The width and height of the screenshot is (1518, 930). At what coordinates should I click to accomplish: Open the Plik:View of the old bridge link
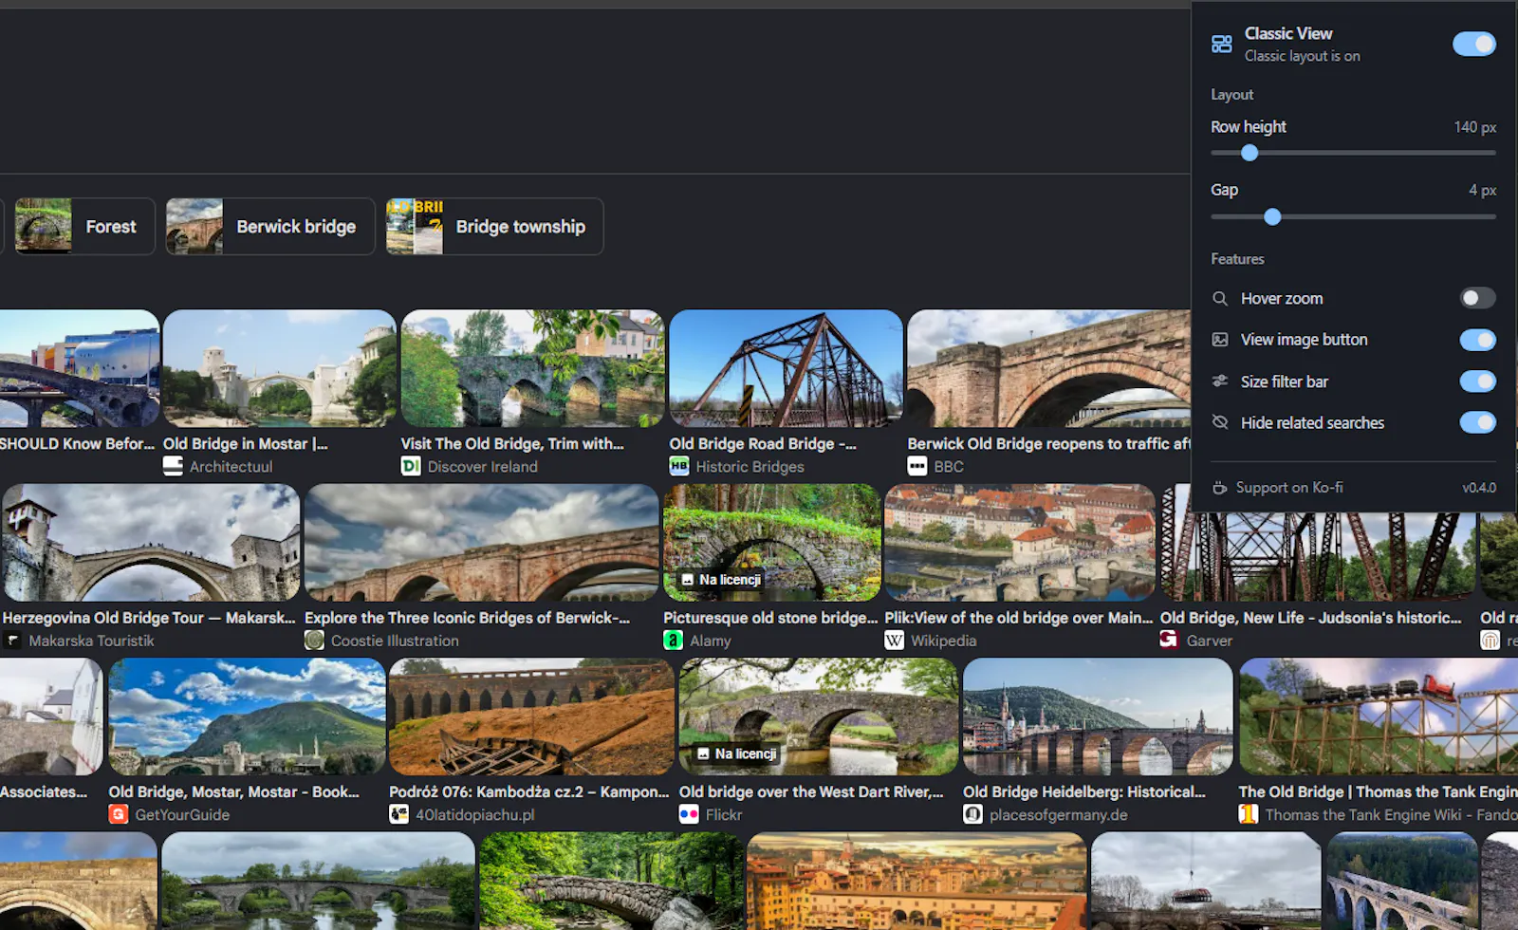1019,618
